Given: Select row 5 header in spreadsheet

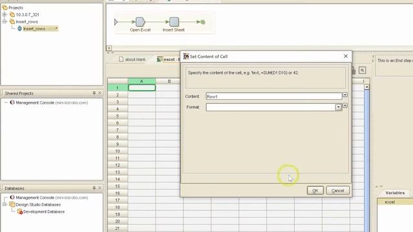Looking at the screenshot, I should [x=117, y=116].
